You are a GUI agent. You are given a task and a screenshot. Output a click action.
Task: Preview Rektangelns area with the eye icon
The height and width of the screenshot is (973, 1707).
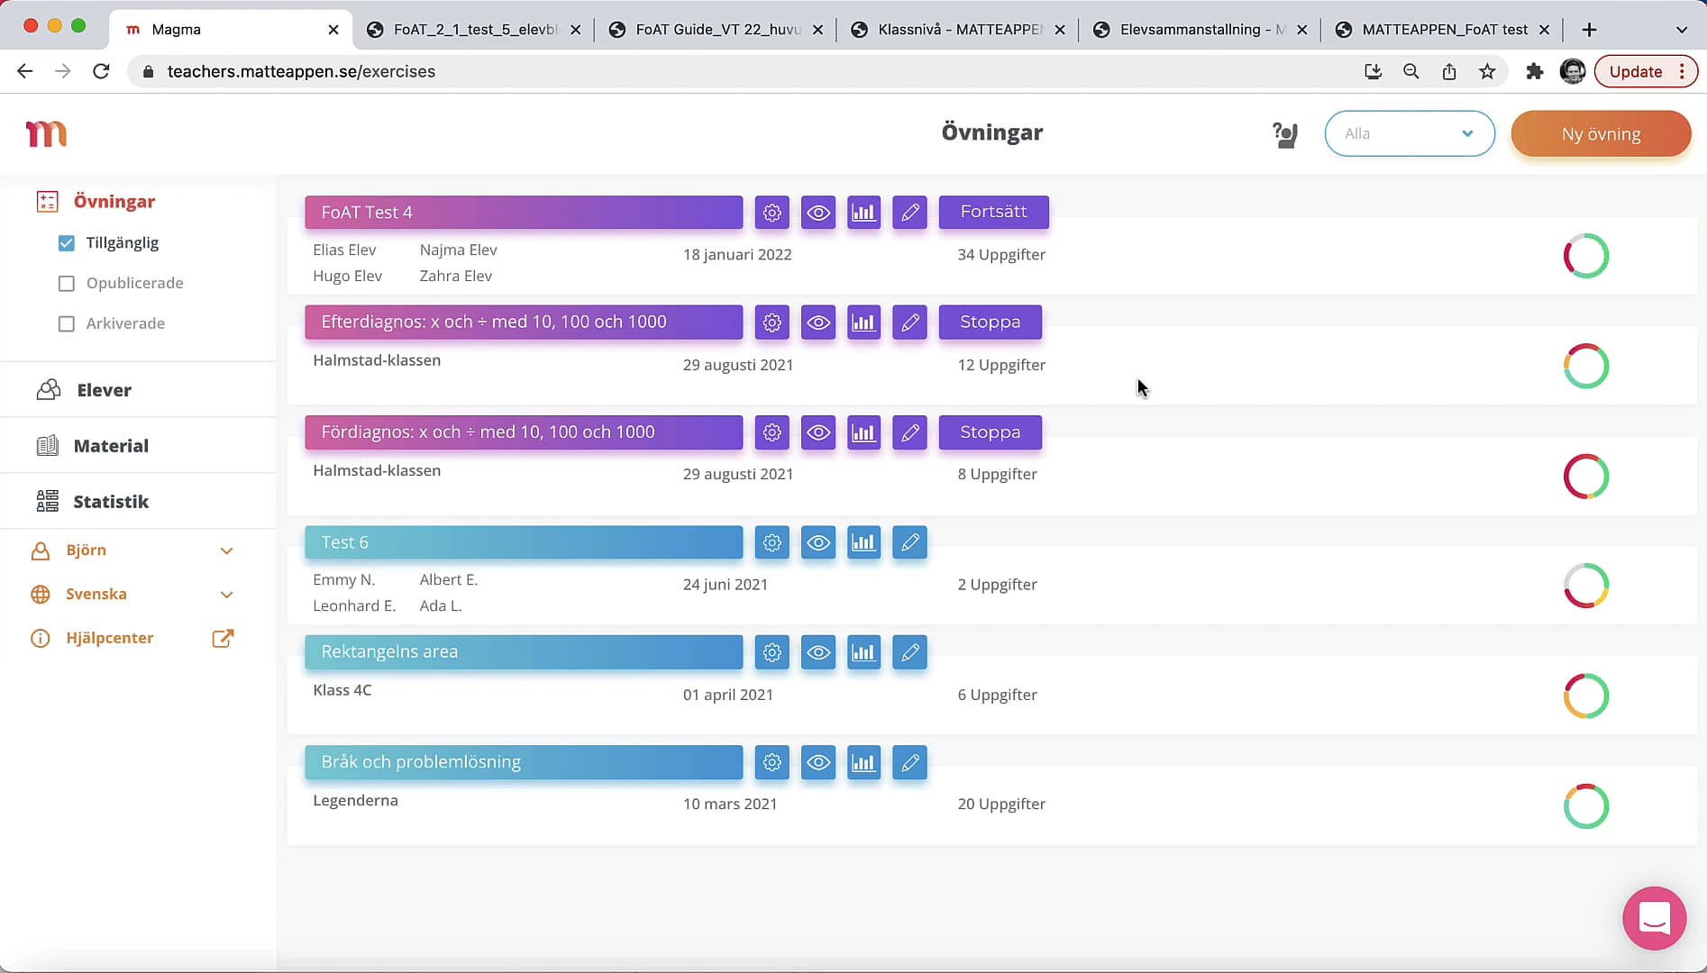pyautogui.click(x=817, y=652)
